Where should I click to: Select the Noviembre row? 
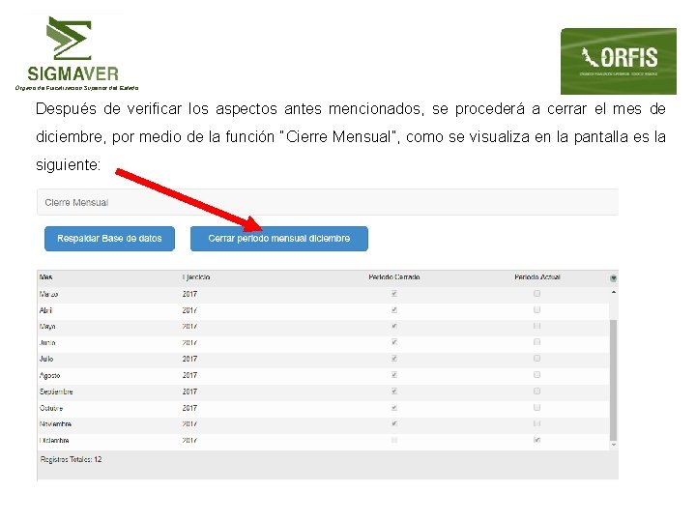[323, 424]
